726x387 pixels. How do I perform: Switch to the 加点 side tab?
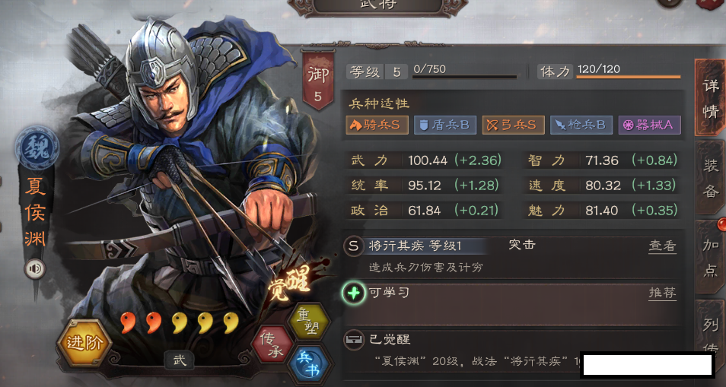pos(710,257)
